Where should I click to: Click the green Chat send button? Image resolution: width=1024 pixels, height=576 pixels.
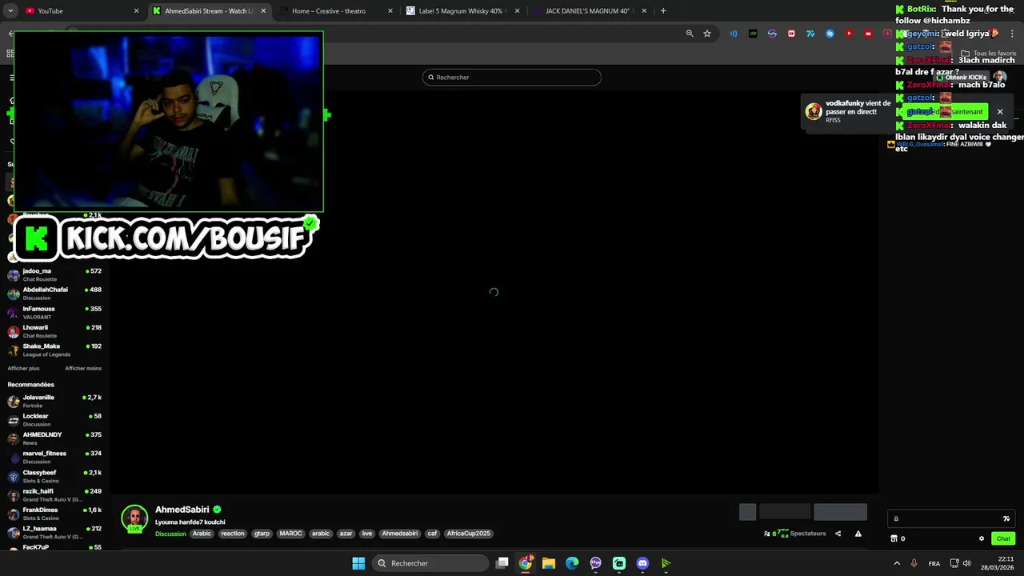(x=1003, y=538)
